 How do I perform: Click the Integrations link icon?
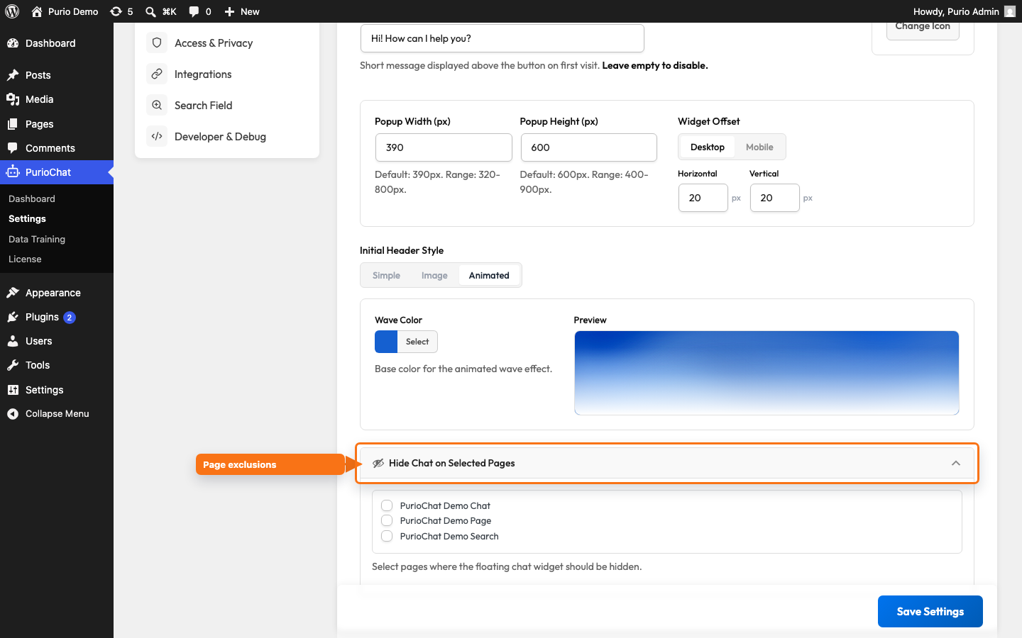[x=157, y=74]
